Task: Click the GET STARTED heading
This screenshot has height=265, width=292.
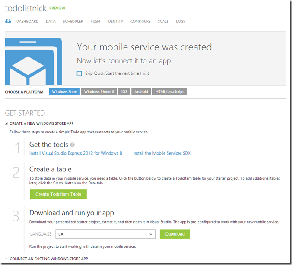Action: click(25, 113)
